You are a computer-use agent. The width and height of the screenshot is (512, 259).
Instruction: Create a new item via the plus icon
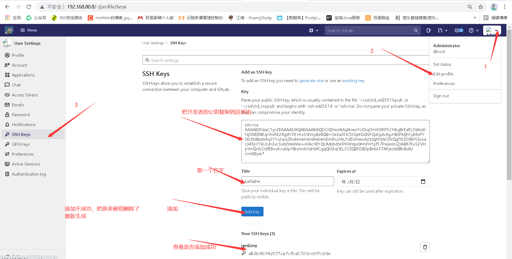point(311,30)
